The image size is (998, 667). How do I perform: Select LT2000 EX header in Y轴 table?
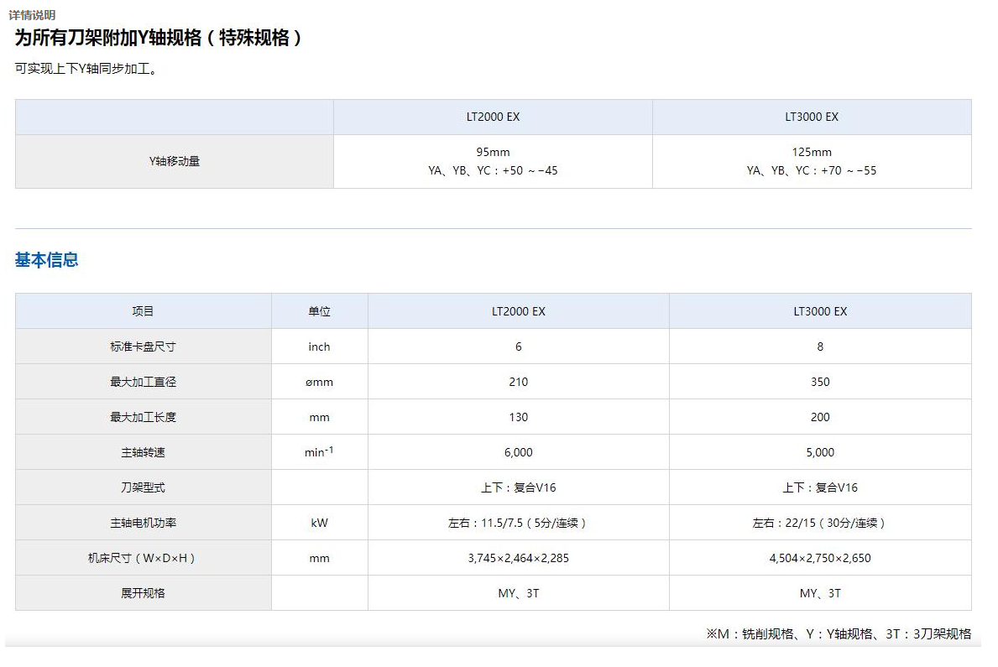[493, 117]
